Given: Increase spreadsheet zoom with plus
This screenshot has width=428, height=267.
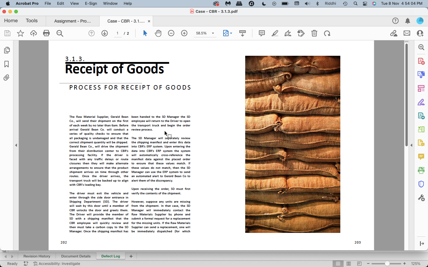Looking at the screenshot, I should [405, 264].
